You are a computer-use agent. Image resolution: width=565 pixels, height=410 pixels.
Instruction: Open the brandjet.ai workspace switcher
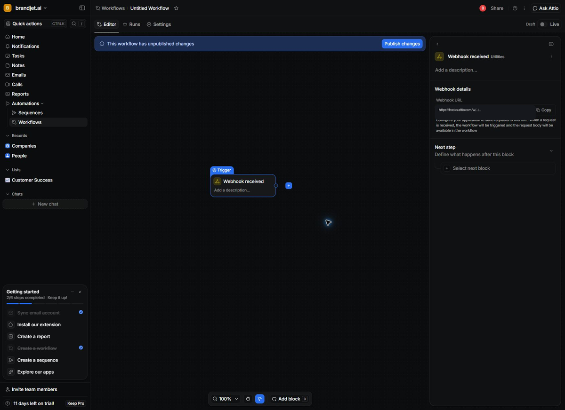pyautogui.click(x=25, y=8)
